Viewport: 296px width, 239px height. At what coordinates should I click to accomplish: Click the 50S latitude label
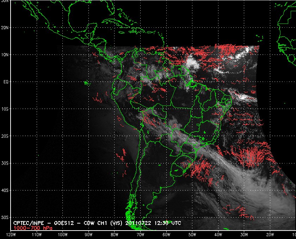click(x=5, y=218)
